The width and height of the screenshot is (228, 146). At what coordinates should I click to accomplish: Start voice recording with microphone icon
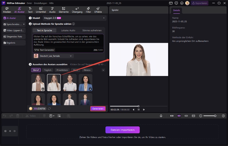(161, 116)
